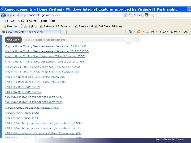This screenshot has height=143, width=191.
Task: Open Table 4 Substance Exposed Infants PDF
Action: [34, 102]
